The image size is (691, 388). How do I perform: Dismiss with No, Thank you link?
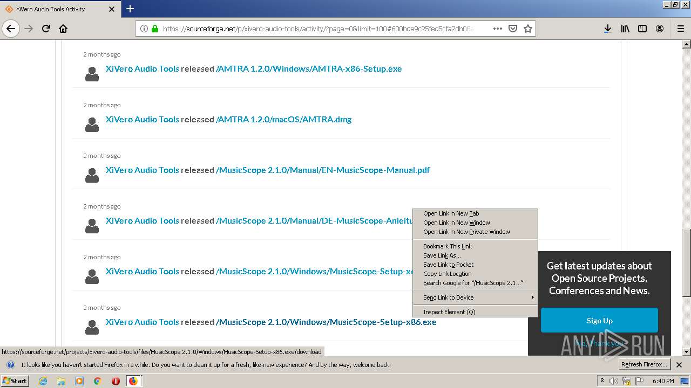(599, 343)
